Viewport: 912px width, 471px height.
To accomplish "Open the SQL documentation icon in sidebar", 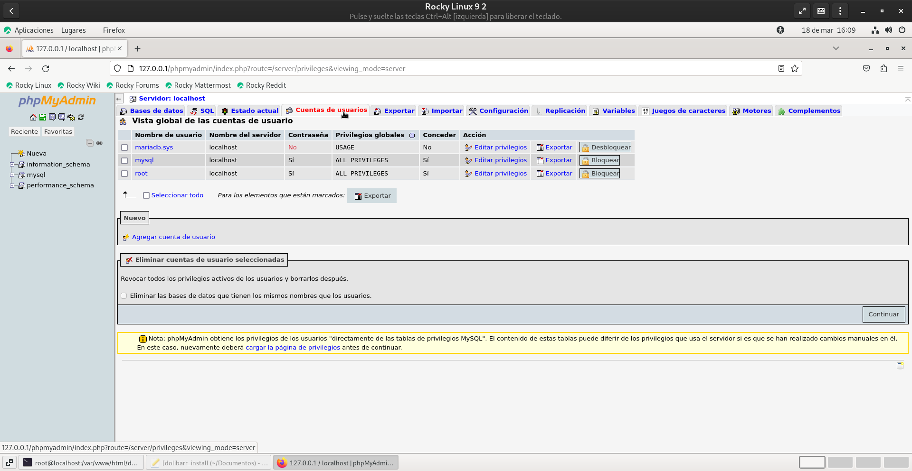I will click(x=61, y=117).
